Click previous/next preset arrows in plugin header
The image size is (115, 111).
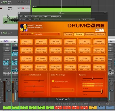(37, 19)
